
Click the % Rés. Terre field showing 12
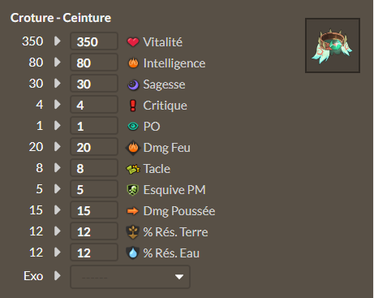tap(94, 231)
